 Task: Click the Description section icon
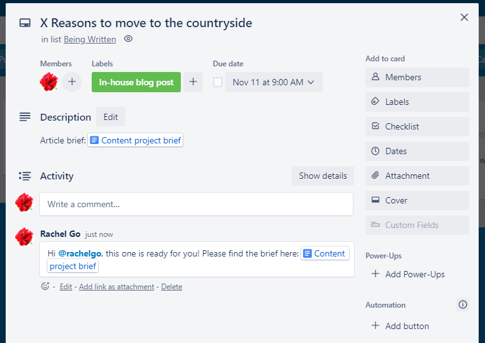click(25, 117)
